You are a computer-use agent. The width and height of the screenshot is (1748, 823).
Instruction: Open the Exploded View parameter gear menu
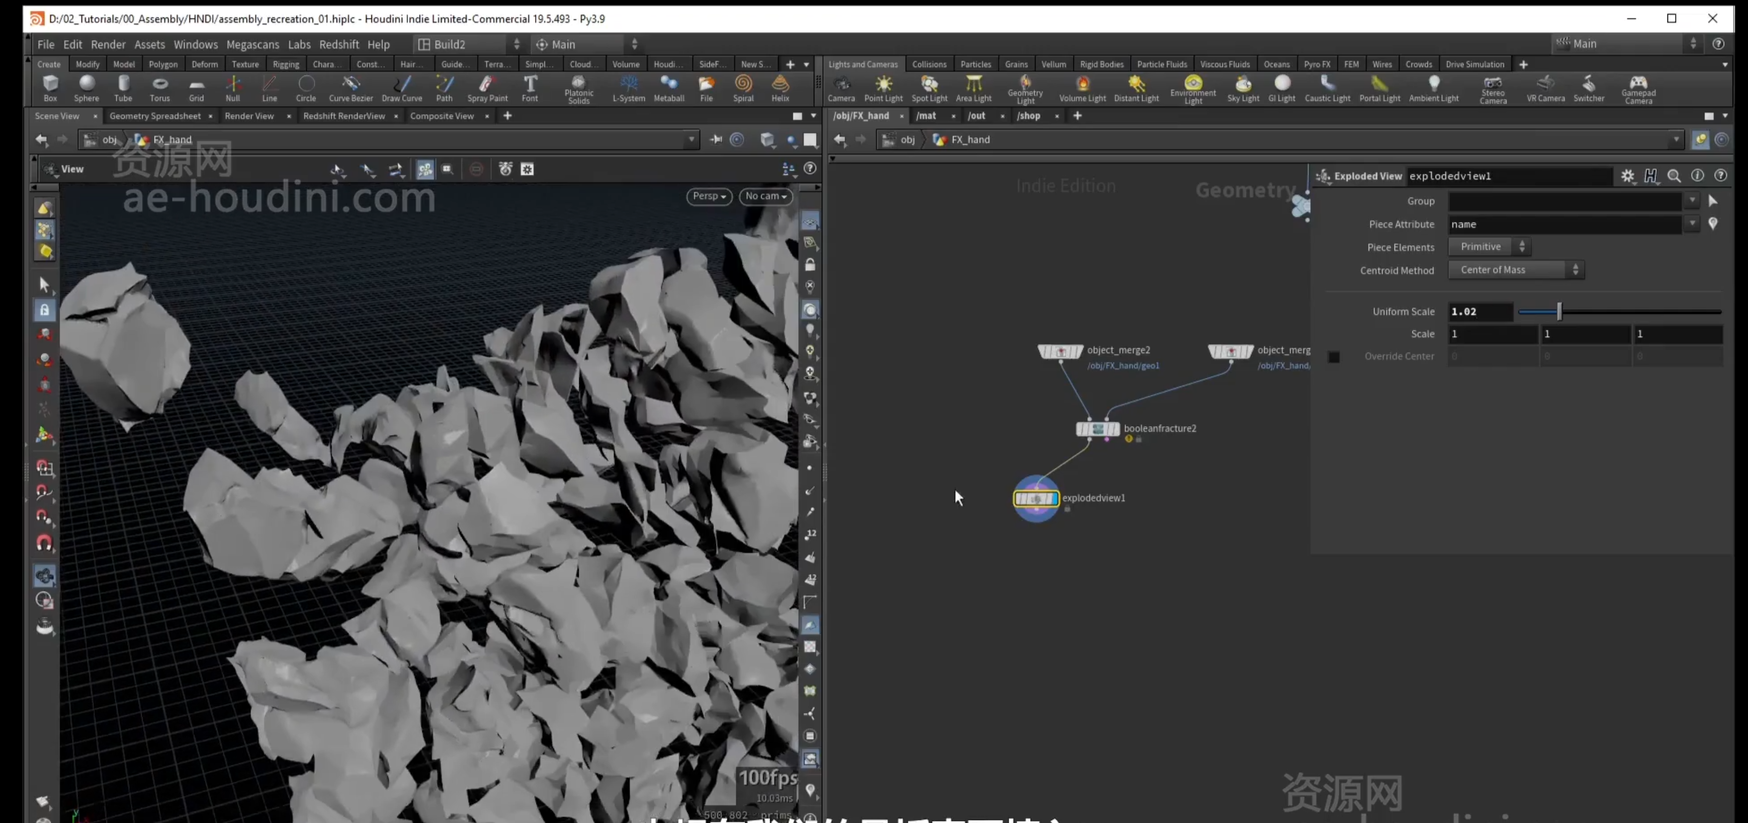pos(1627,176)
